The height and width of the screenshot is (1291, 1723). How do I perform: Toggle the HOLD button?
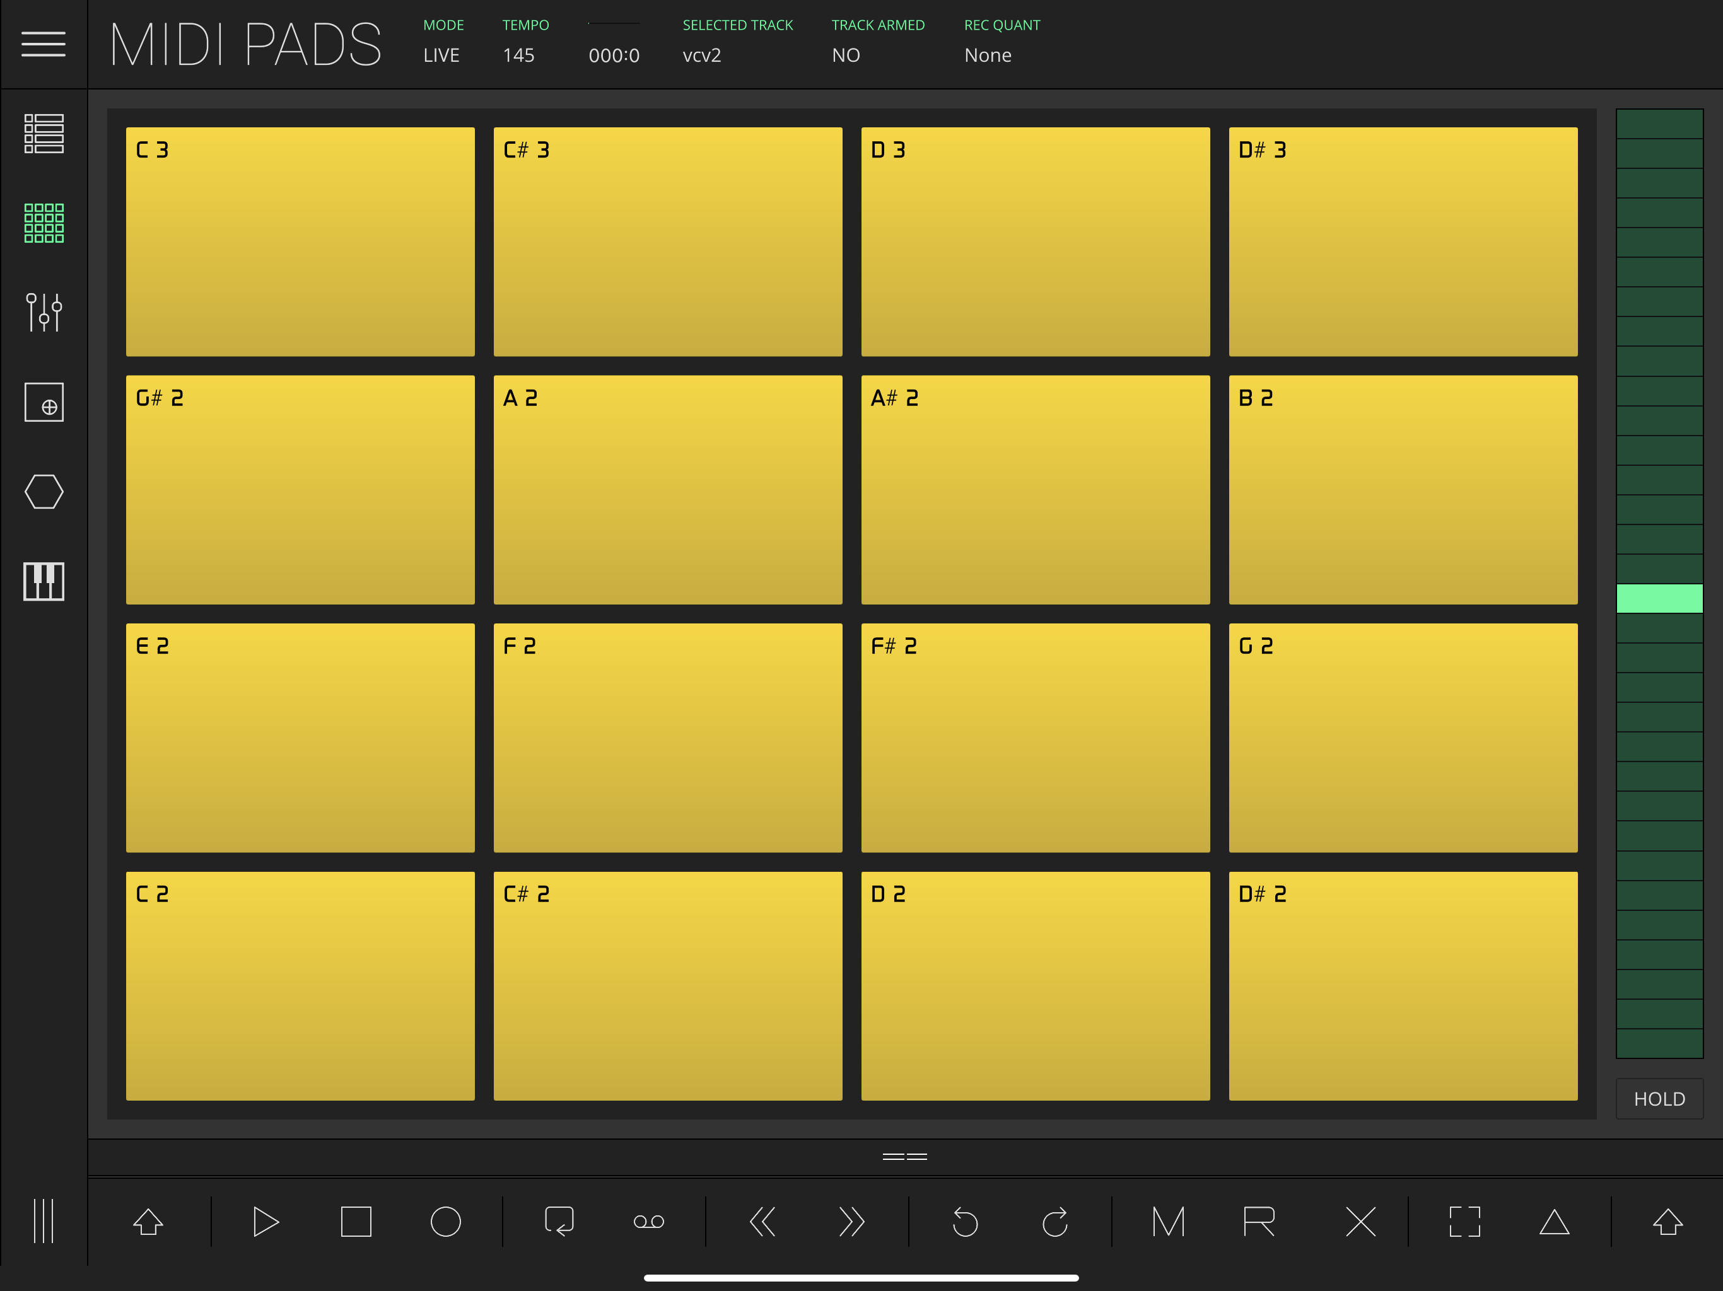(x=1659, y=1099)
